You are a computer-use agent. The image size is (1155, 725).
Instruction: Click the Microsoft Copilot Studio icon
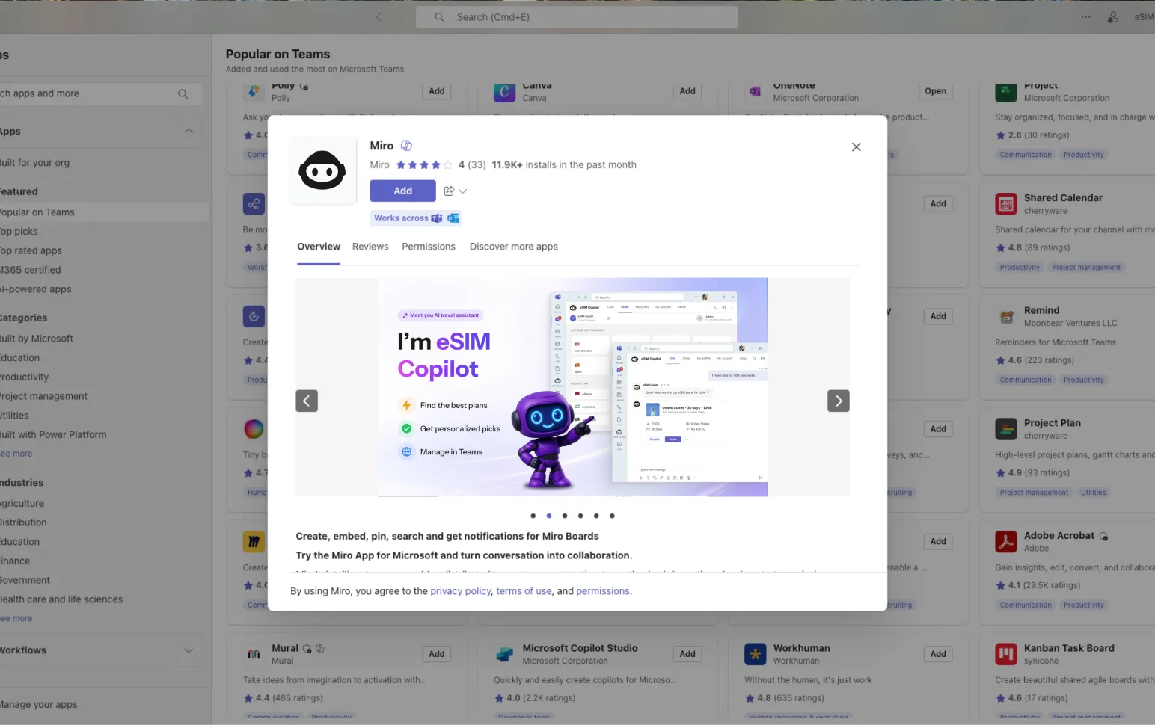coord(504,654)
